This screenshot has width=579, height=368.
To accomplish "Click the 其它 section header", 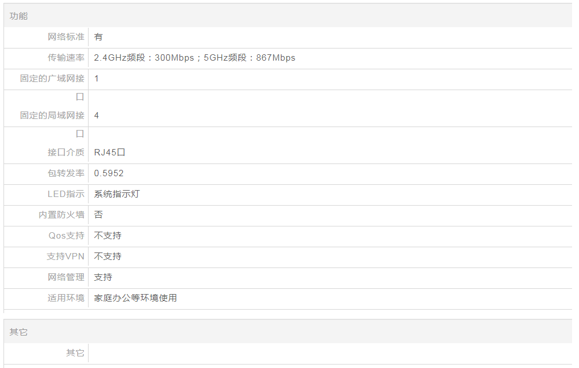I will (19, 332).
